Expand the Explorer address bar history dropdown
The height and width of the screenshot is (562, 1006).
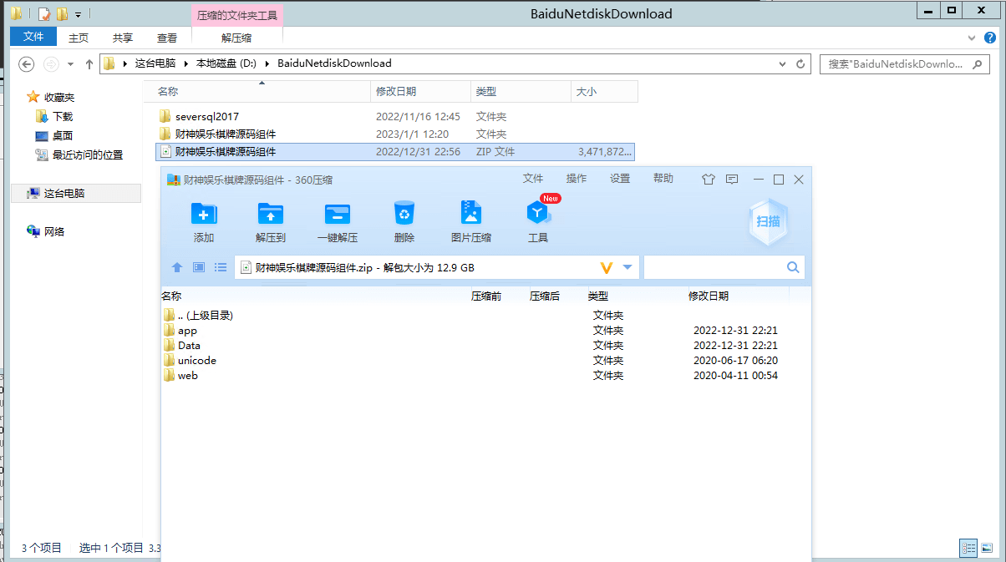(782, 63)
